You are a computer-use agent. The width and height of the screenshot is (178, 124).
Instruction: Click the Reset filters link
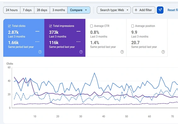click(173, 10)
